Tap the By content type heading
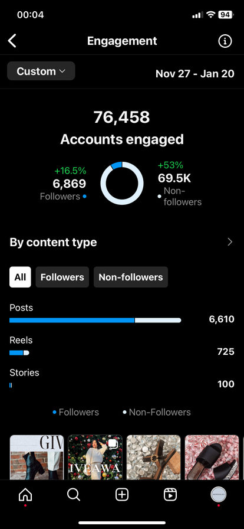244x529 pixels. click(53, 242)
